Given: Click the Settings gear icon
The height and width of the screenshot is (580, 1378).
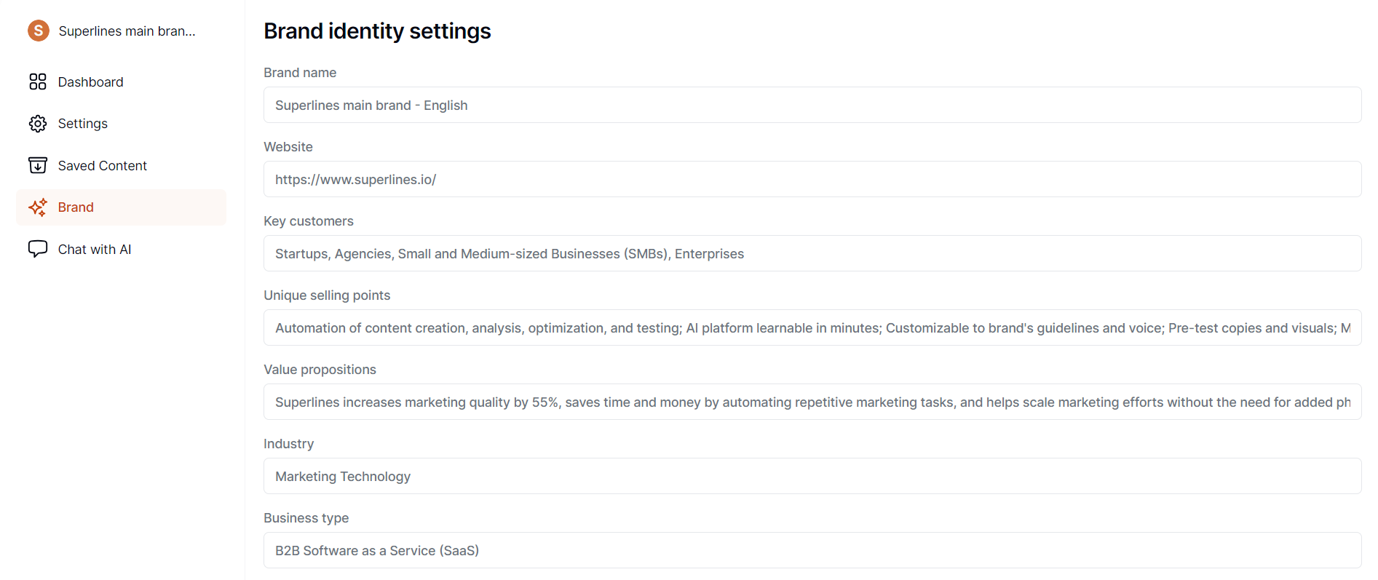Looking at the screenshot, I should tap(38, 124).
